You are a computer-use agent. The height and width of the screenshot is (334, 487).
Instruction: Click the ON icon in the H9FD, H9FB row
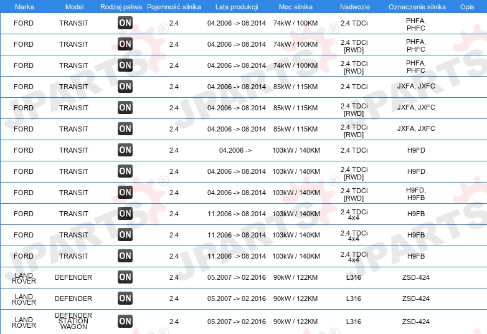pos(125,193)
